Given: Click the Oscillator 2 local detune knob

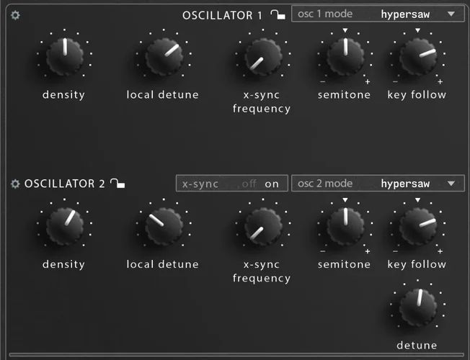Looking at the screenshot, I should pyautogui.click(x=164, y=226).
